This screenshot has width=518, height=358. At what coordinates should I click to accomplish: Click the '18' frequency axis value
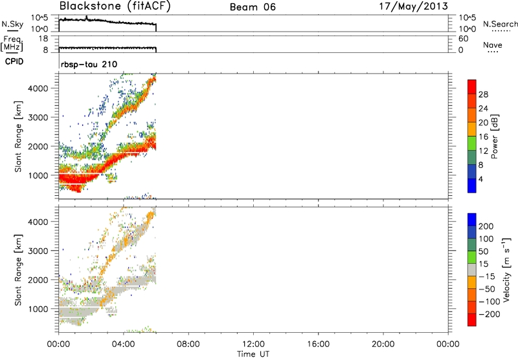43,39
